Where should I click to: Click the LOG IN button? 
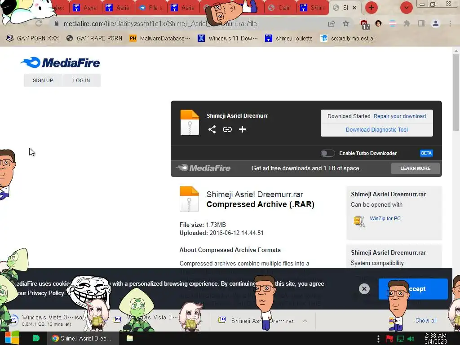pos(82,80)
